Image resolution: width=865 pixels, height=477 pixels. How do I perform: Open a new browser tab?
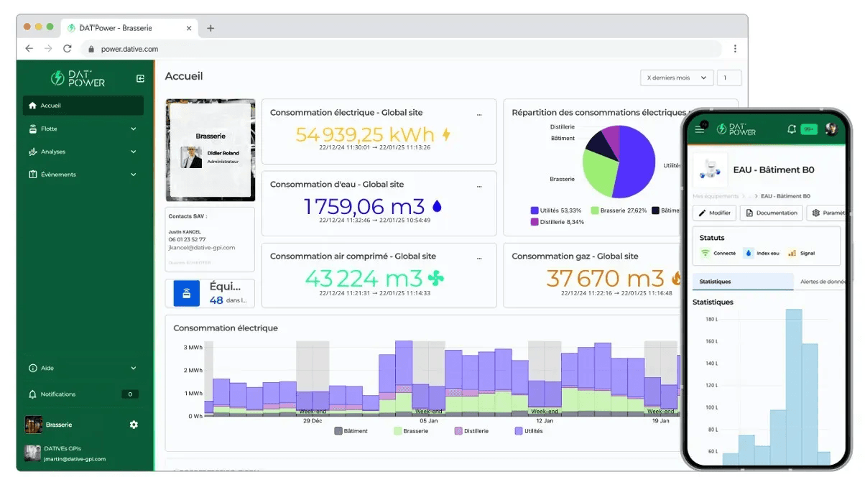(211, 28)
